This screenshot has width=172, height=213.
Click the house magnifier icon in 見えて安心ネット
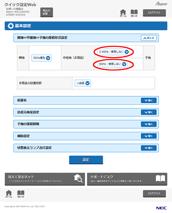pos(78,178)
